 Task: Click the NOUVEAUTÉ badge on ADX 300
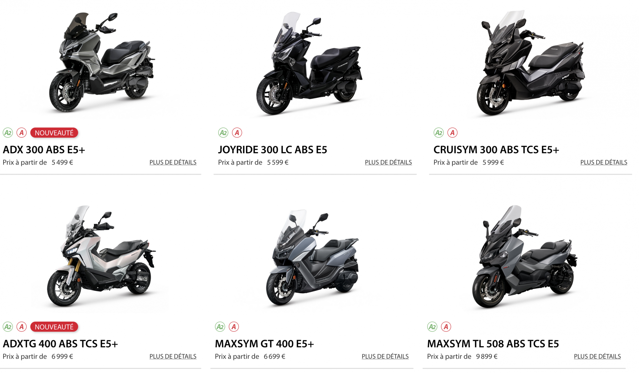(54, 133)
